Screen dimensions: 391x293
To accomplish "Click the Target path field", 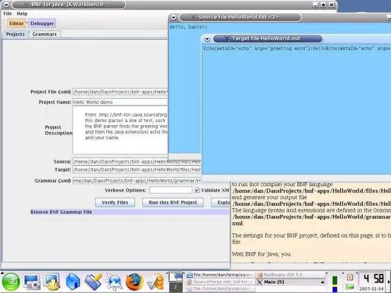I will 137,170.
